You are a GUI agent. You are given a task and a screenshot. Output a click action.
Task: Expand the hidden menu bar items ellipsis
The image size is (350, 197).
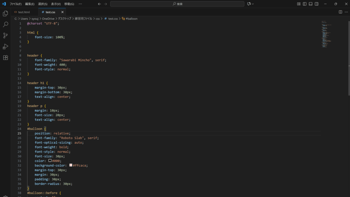click(x=80, y=4)
